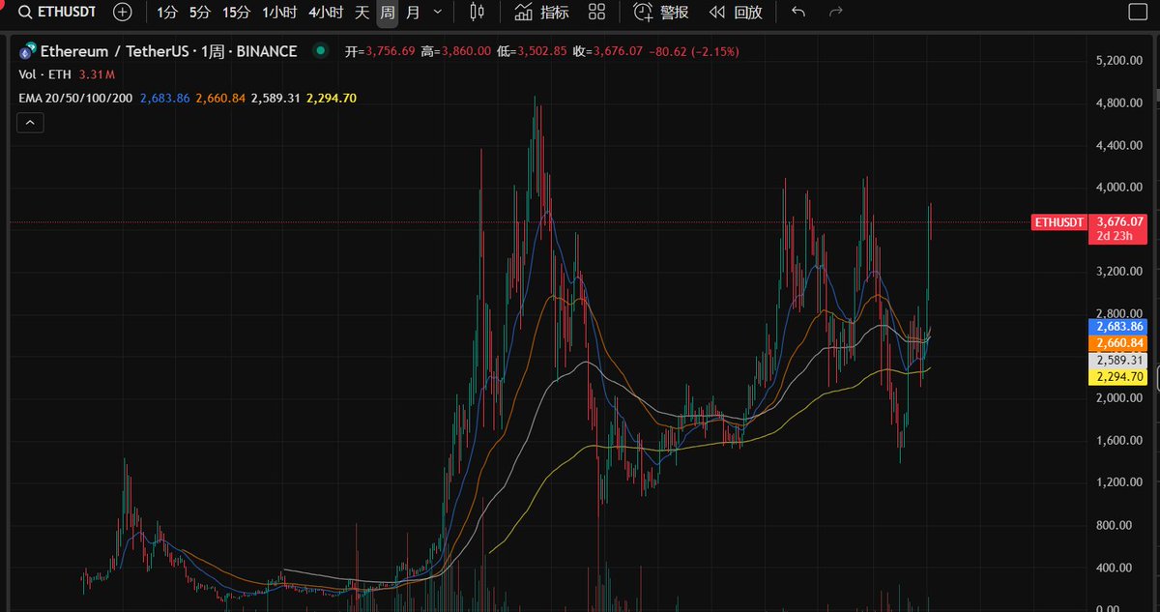Collapse the indicator legend with arrow button
The image size is (1160, 612).
pos(31,123)
